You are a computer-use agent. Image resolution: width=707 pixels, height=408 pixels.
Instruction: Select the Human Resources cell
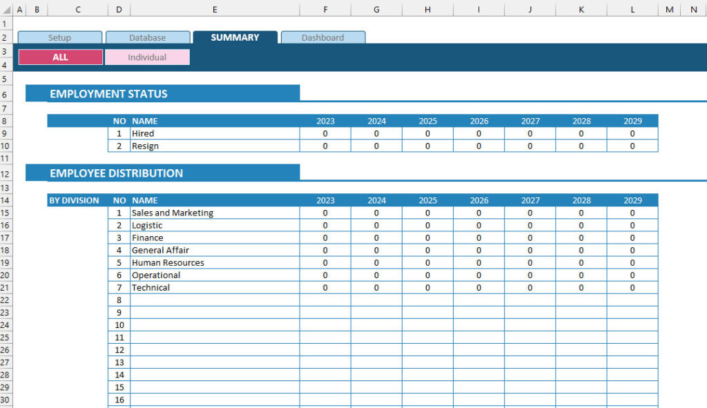coord(215,263)
